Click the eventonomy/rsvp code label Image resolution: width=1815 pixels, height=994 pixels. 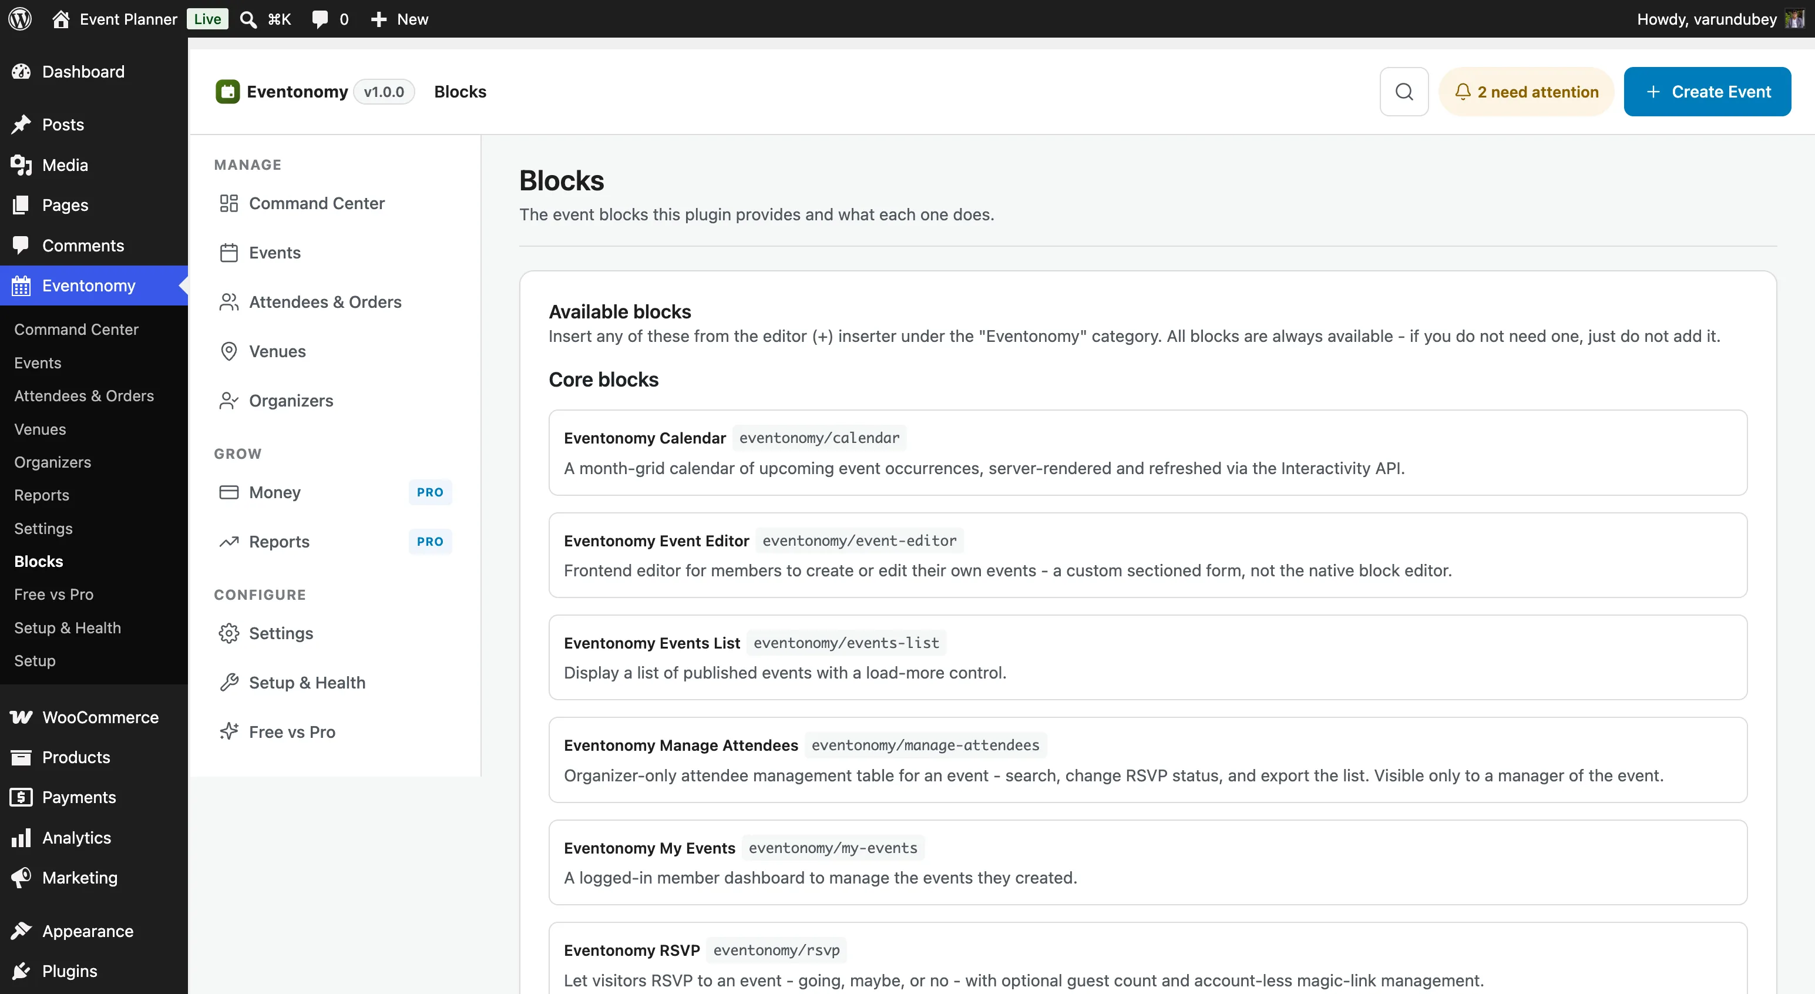coord(777,951)
